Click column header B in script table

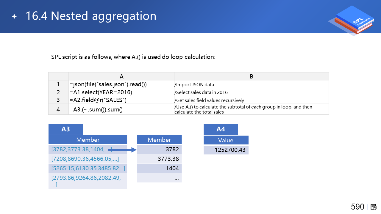pyautogui.click(x=251, y=76)
